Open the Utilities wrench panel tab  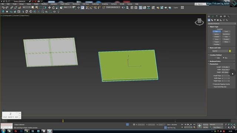pyautogui.click(x=229, y=16)
